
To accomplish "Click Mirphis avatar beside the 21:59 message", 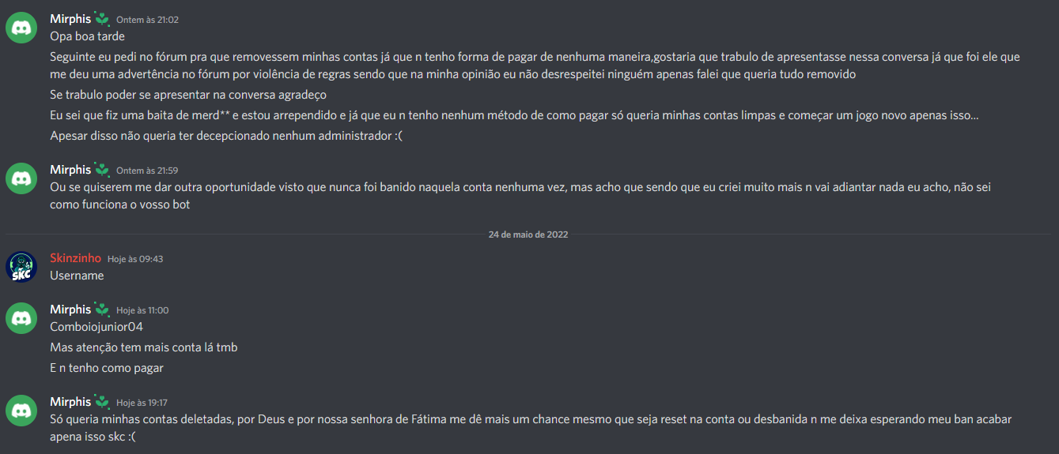I will pos(21,178).
